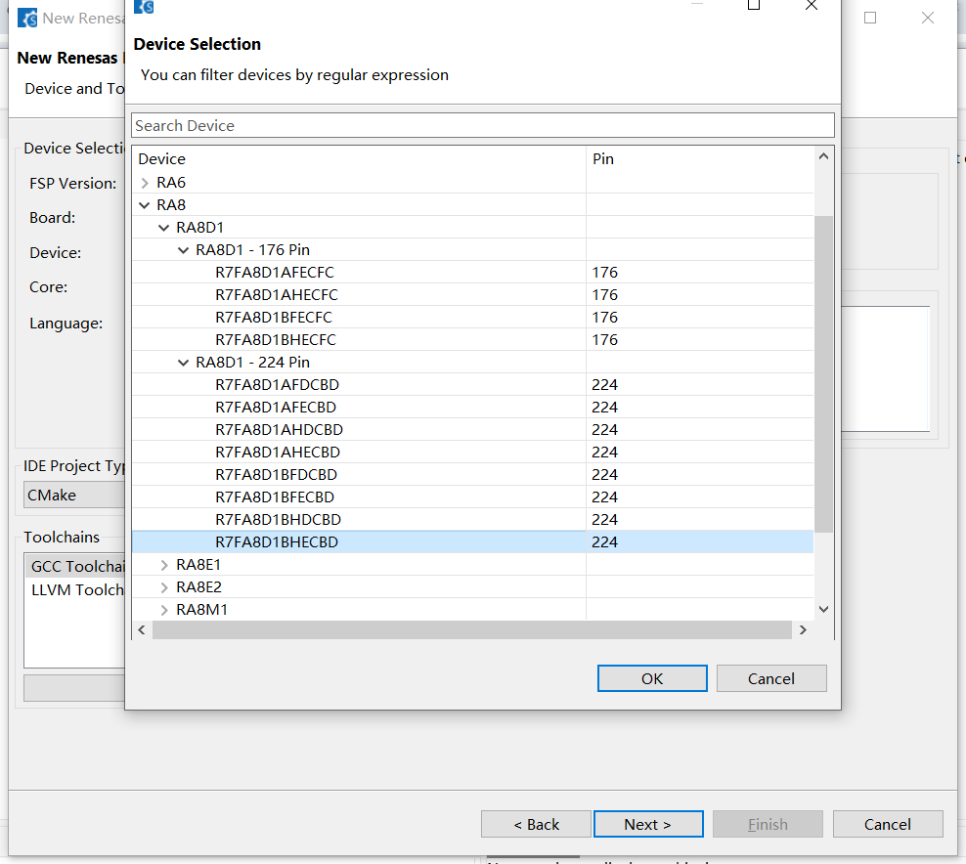Viewport: 966px width, 864px height.
Task: Collapse the RA8 device family
Action: 145,205
